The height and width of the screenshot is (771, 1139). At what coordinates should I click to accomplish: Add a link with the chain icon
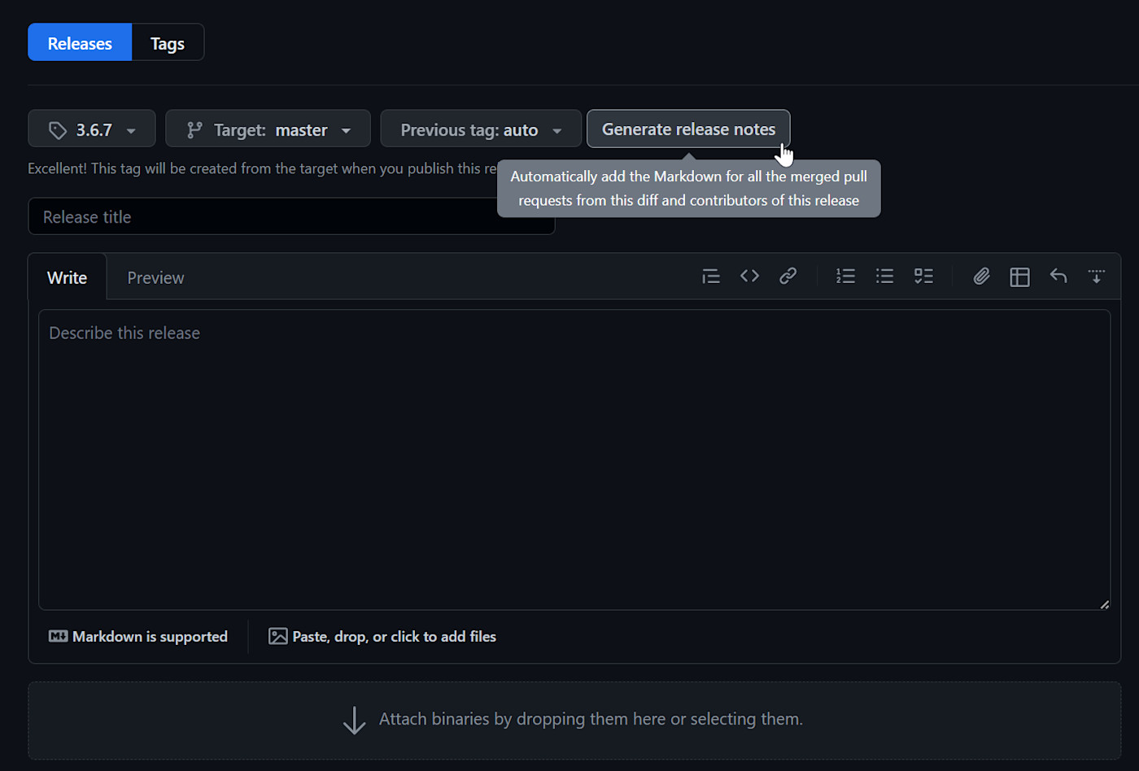[788, 277]
